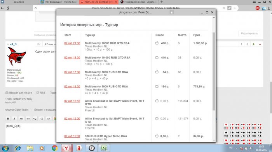This screenshot has height=152, width=272.
Task: Click the browser back arrow
Action: [x=2, y=8]
